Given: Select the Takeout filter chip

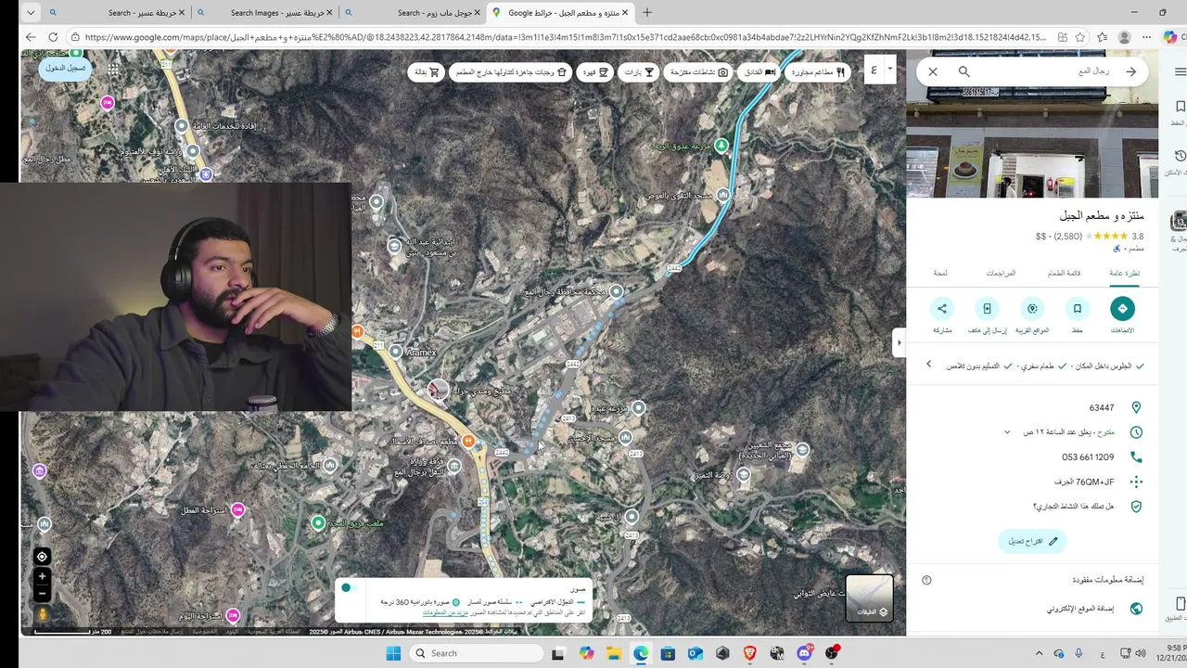Looking at the screenshot, I should coord(511,71).
